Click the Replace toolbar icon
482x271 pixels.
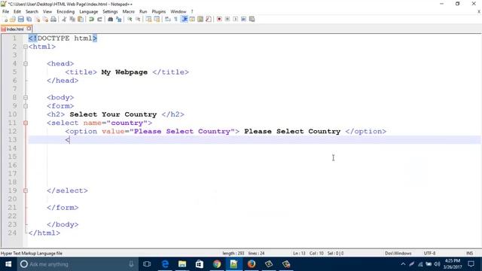click(119, 19)
